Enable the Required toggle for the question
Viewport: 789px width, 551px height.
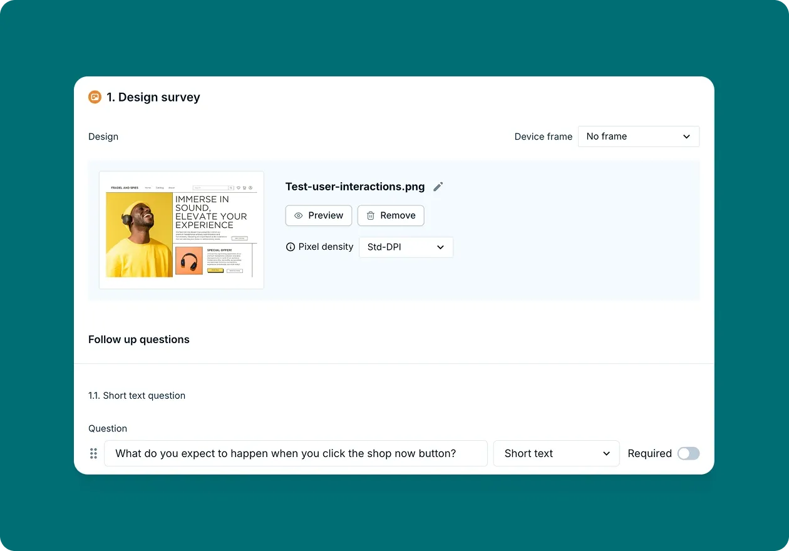[688, 453]
